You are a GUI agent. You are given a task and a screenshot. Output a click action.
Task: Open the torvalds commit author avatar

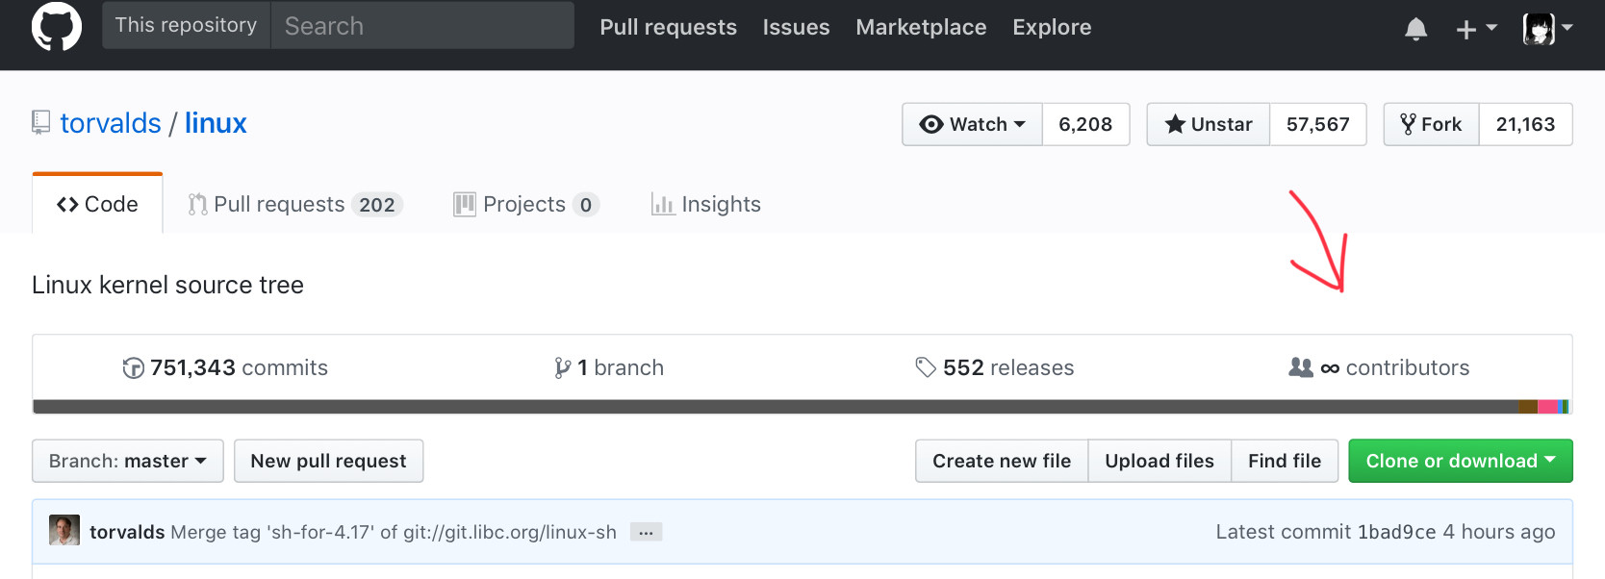[64, 530]
